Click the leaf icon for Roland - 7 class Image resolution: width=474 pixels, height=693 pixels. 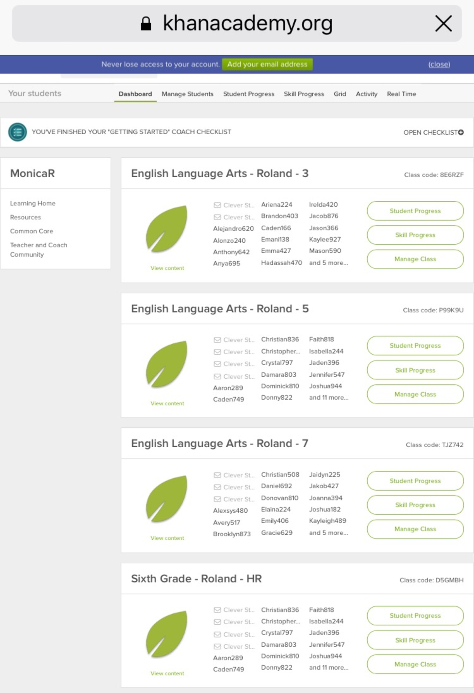point(166,499)
